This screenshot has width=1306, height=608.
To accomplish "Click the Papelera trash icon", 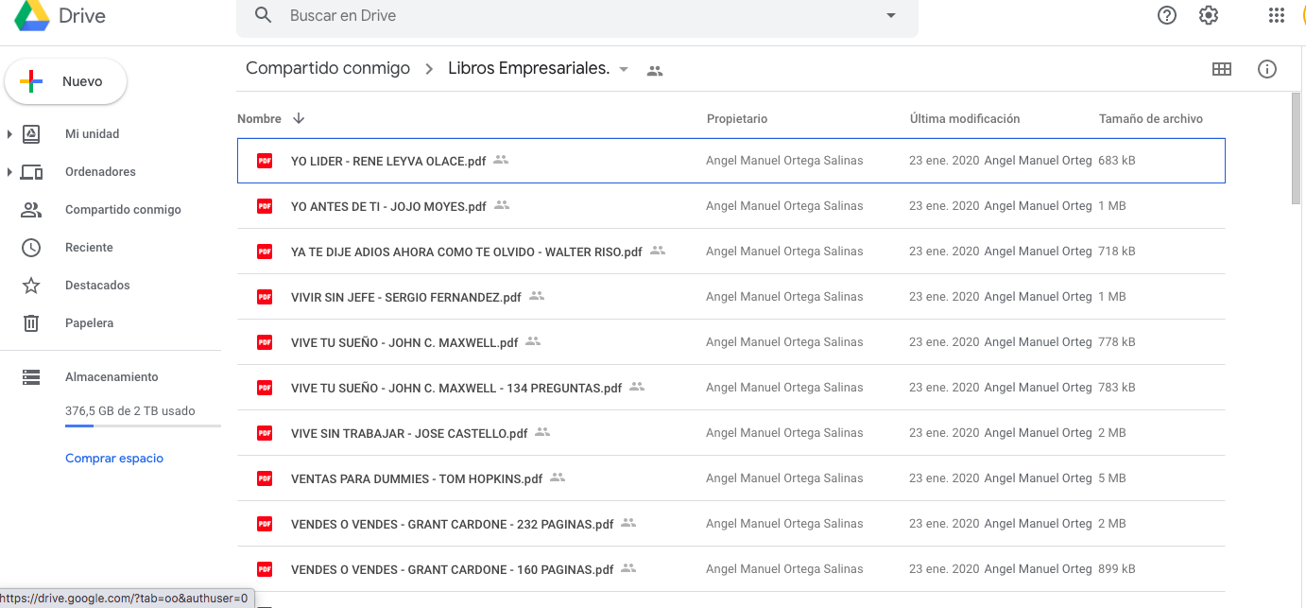I will click(x=31, y=323).
